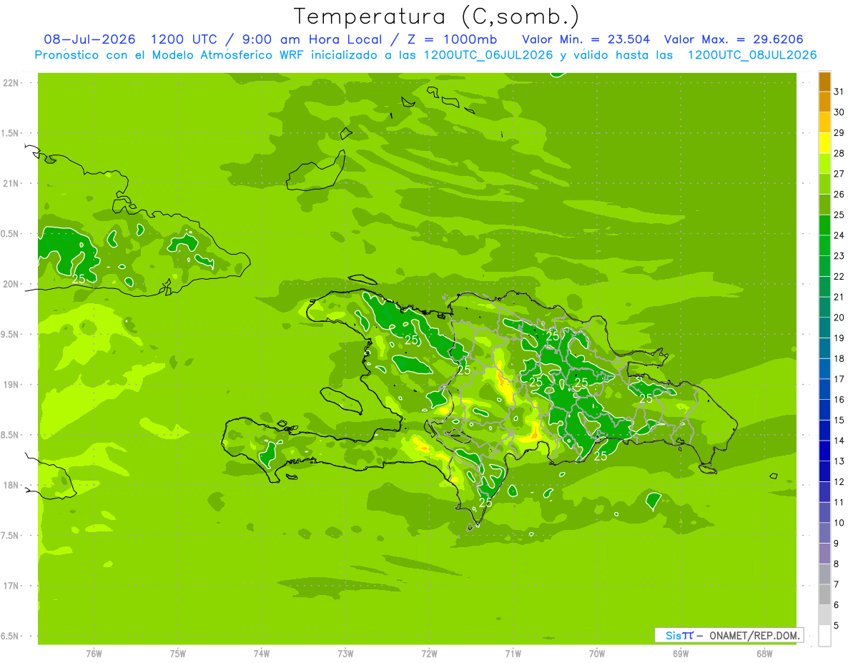This screenshot has width=858, height=663.
Task: Pick legend swatch between 26 and 27
Action: pos(824,184)
